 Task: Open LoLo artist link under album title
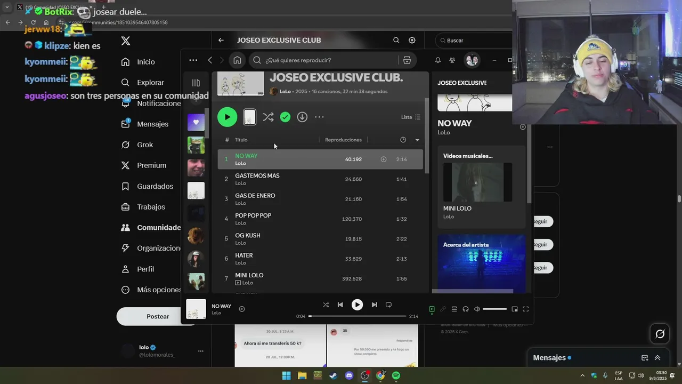pyautogui.click(x=285, y=91)
